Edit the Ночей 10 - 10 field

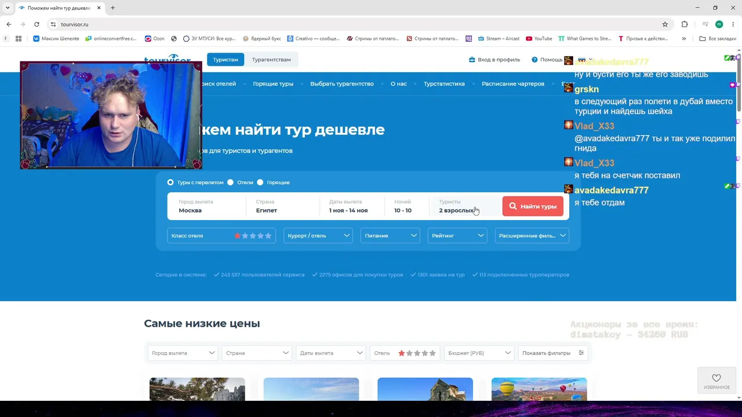coord(407,206)
